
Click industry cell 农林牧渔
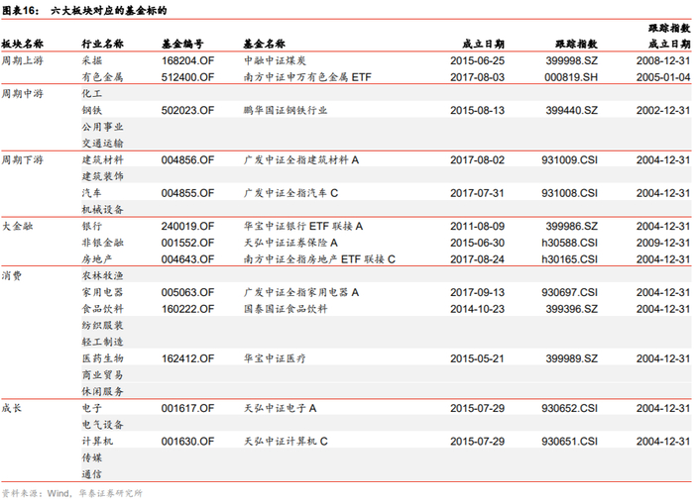click(103, 276)
